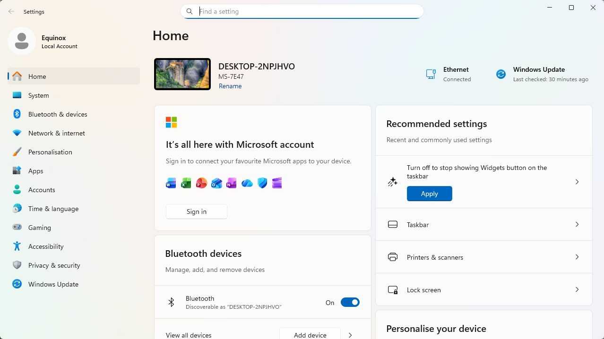Click the Bluetooth symbol beside Discoverable text
604x339 pixels.
[172, 302]
